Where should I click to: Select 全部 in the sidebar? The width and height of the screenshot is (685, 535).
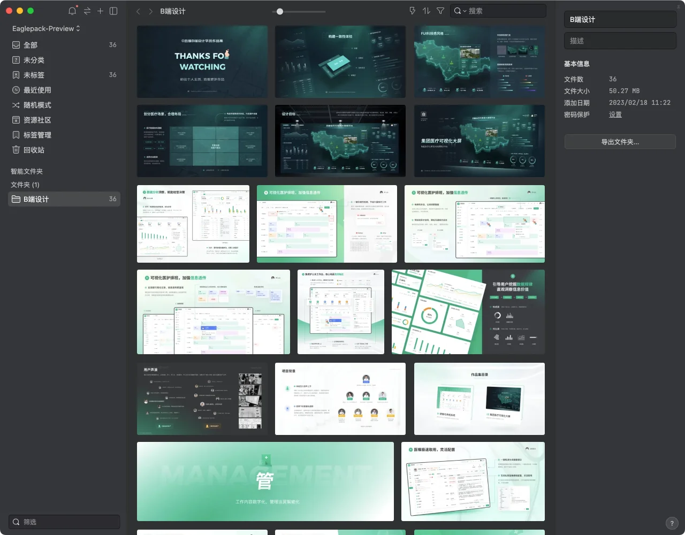pyautogui.click(x=31, y=45)
